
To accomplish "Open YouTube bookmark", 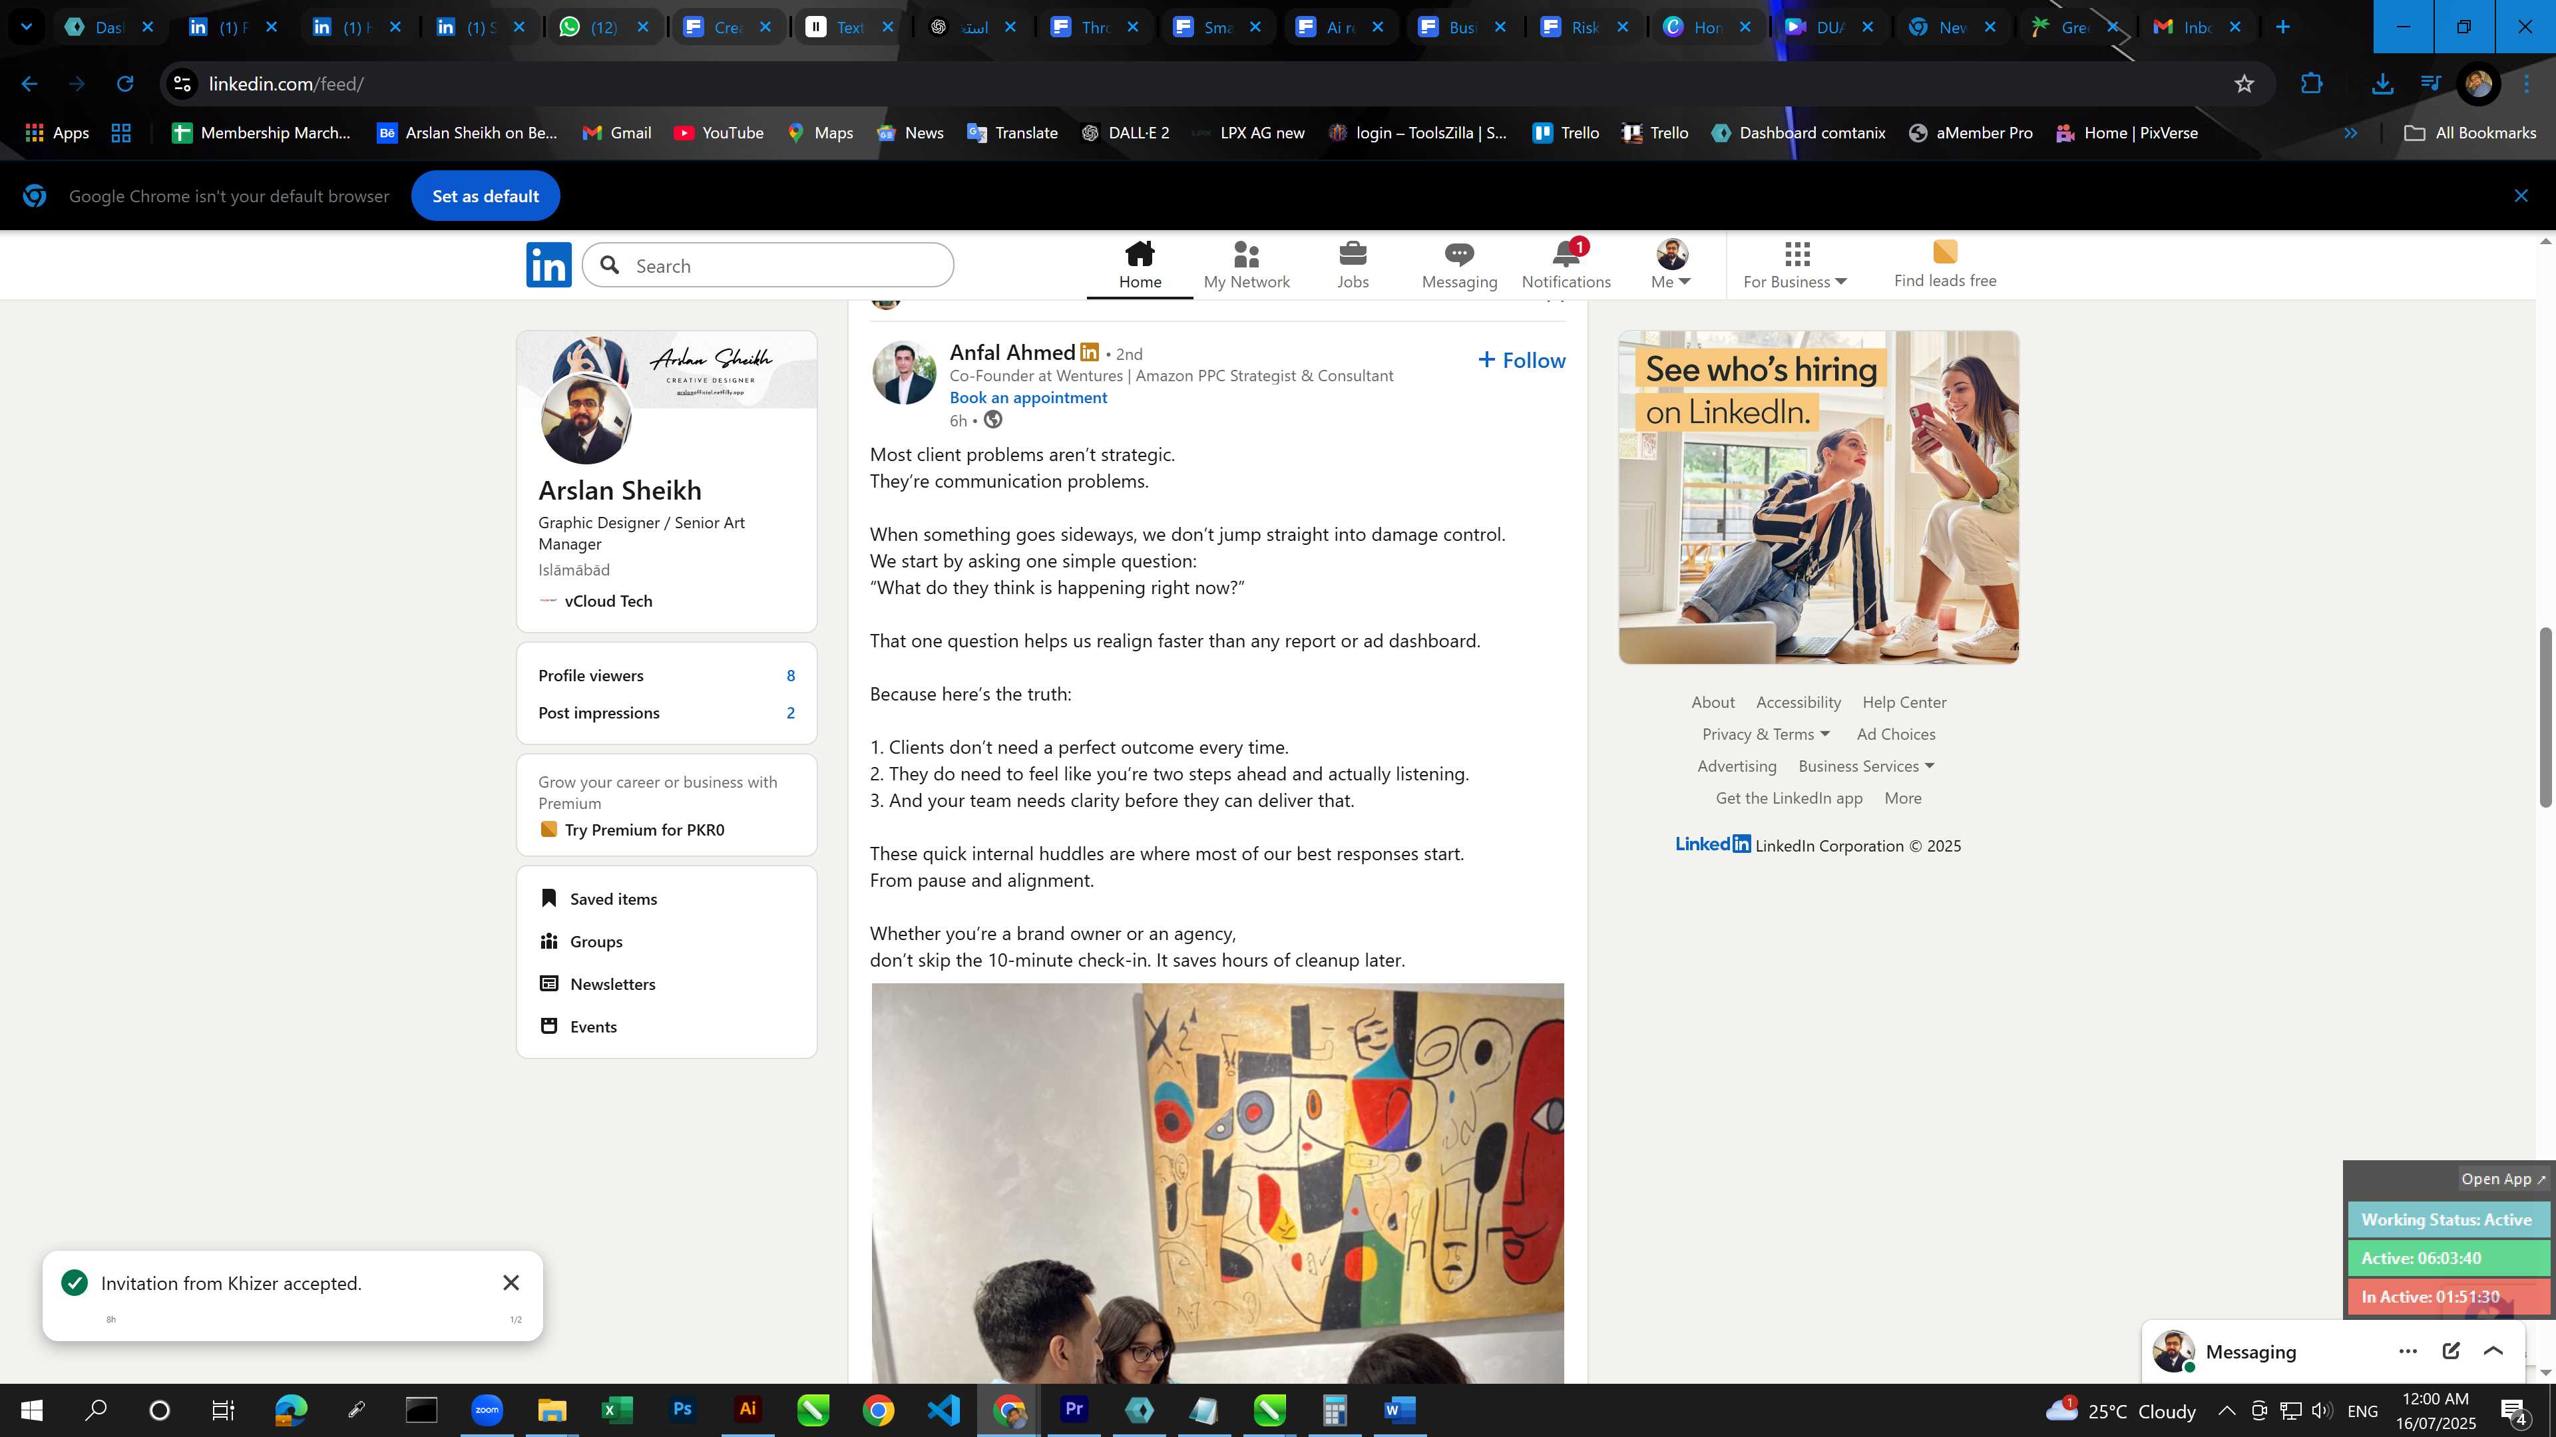I will coord(718,133).
